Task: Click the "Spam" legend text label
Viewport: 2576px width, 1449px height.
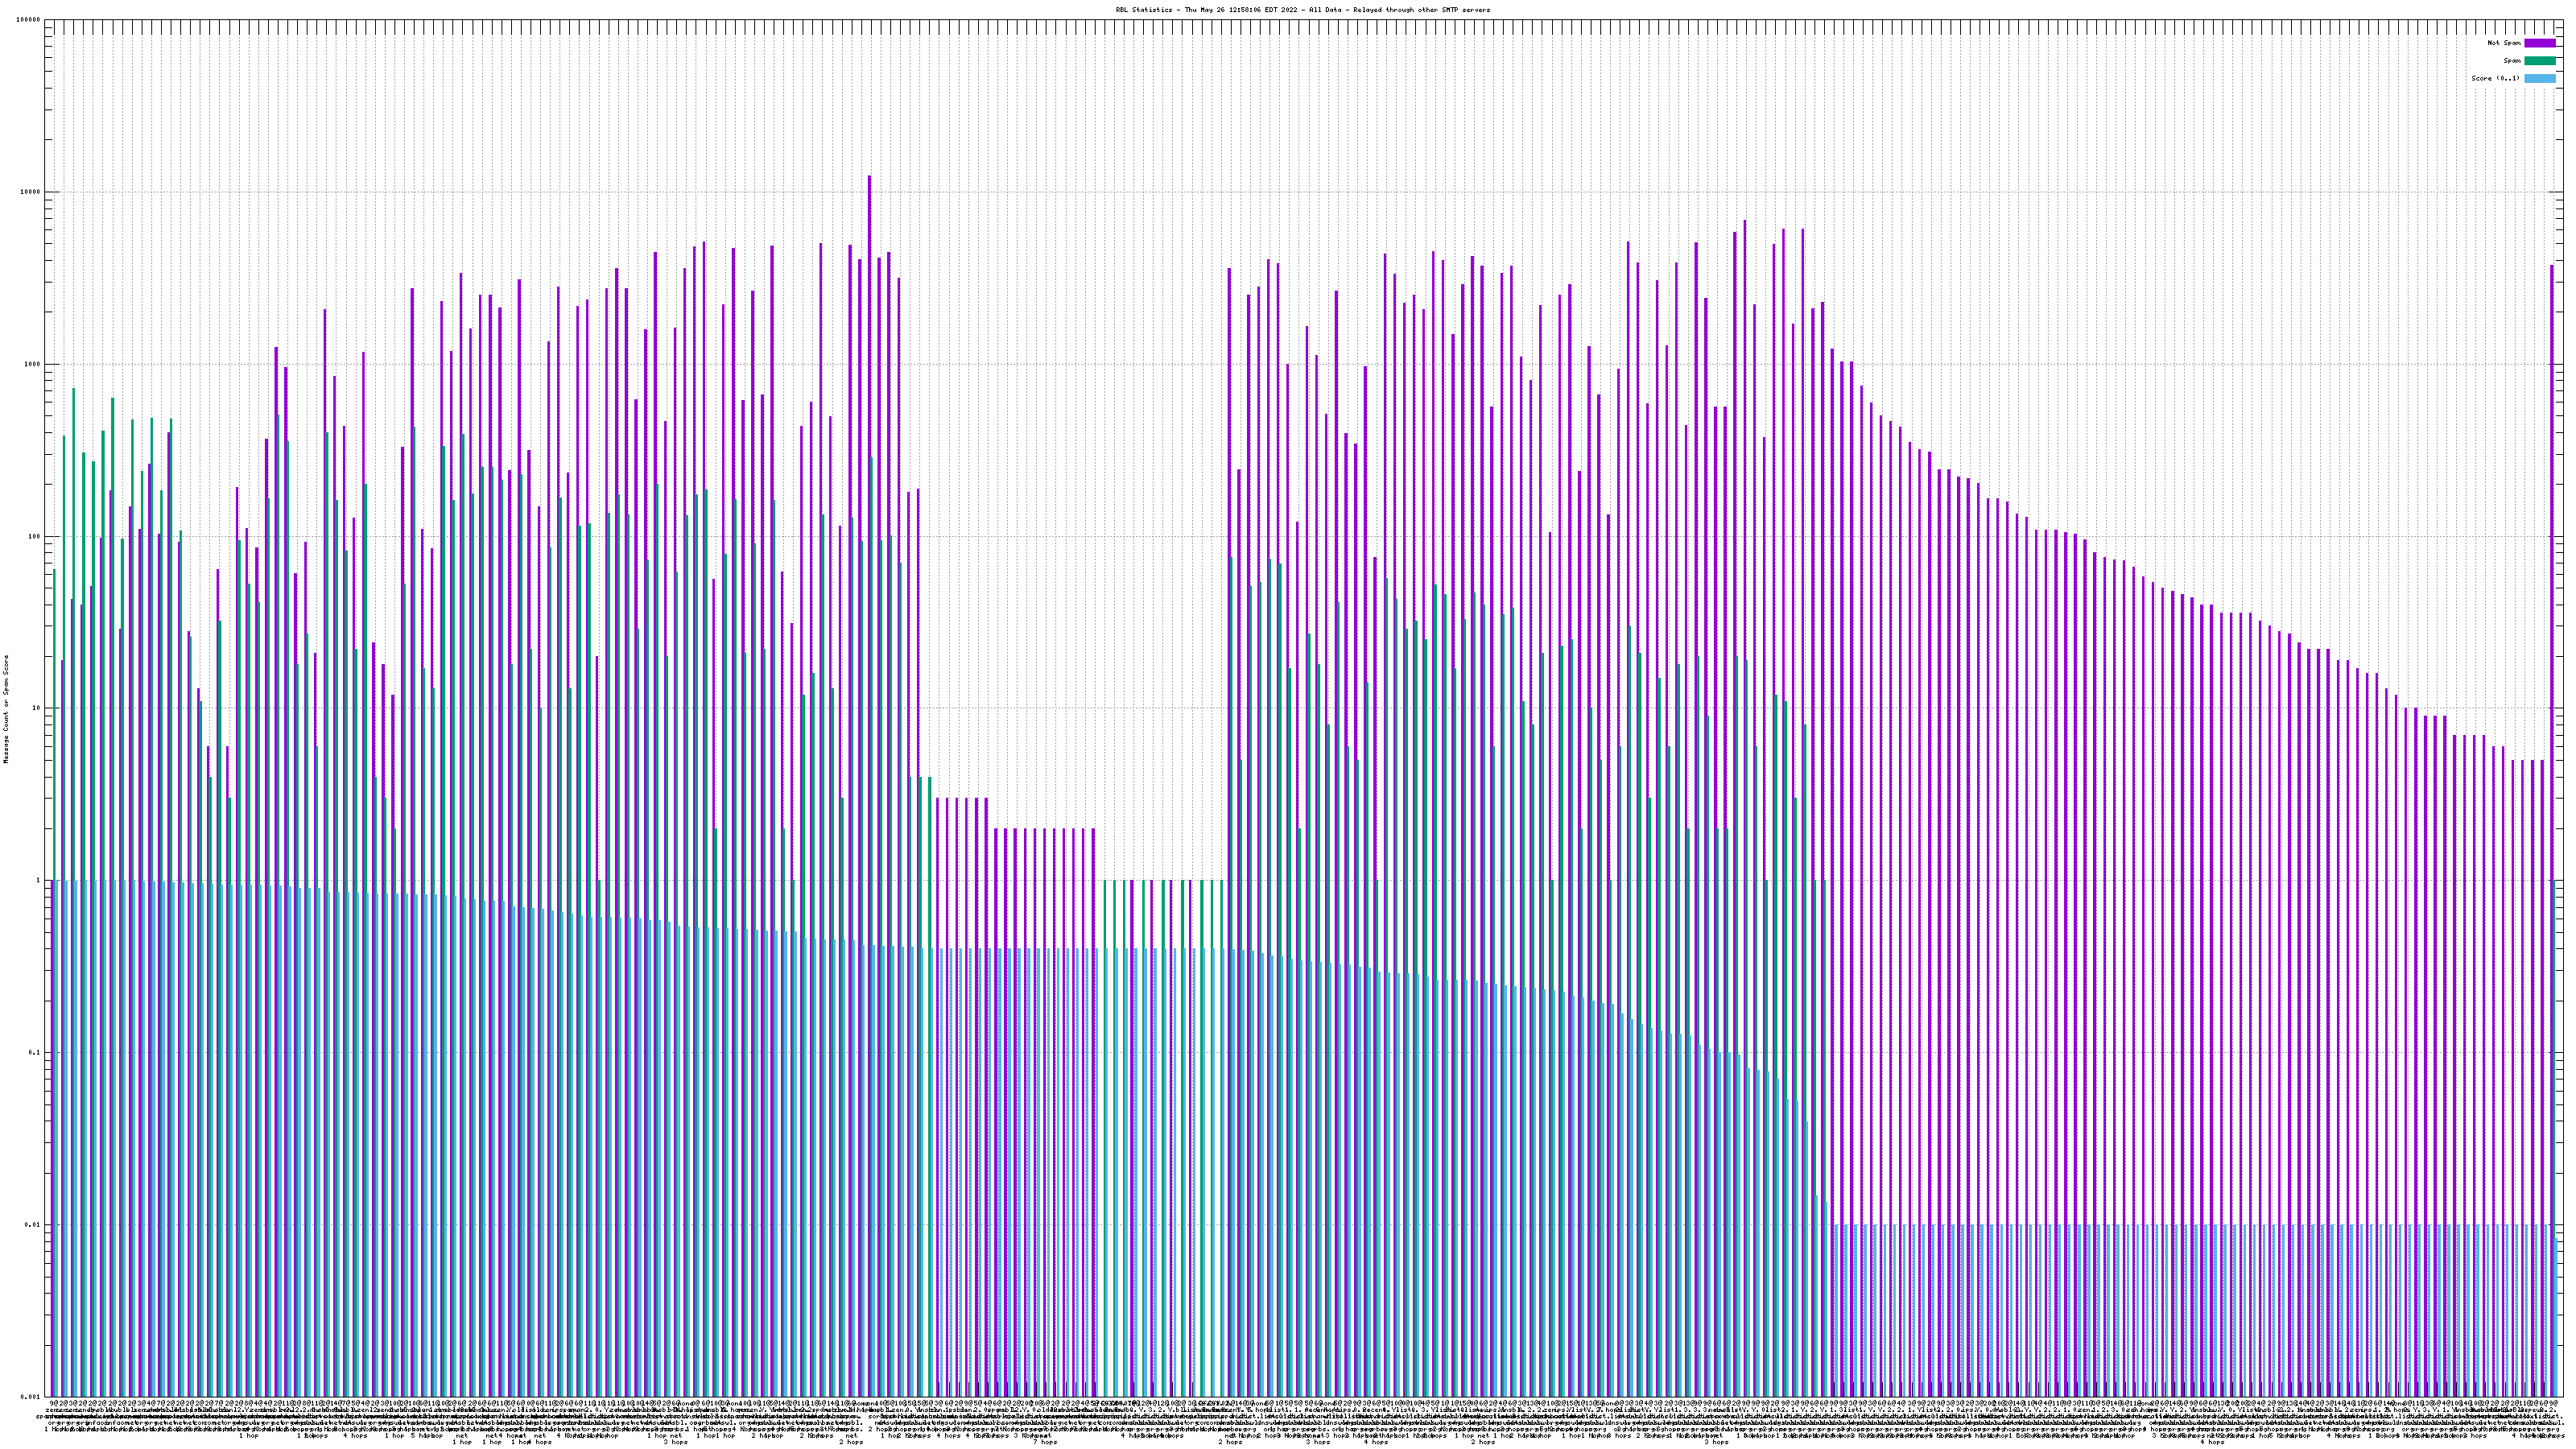Action: click(2512, 61)
